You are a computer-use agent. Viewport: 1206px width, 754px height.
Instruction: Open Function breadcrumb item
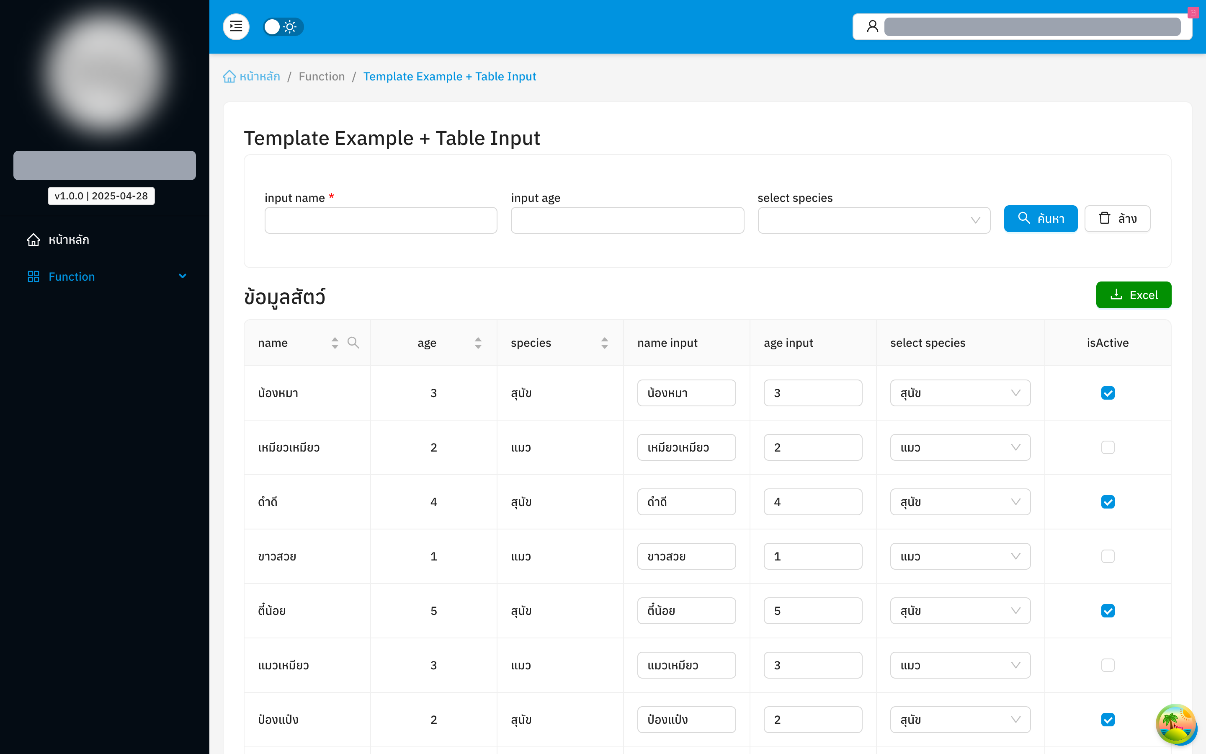[322, 76]
